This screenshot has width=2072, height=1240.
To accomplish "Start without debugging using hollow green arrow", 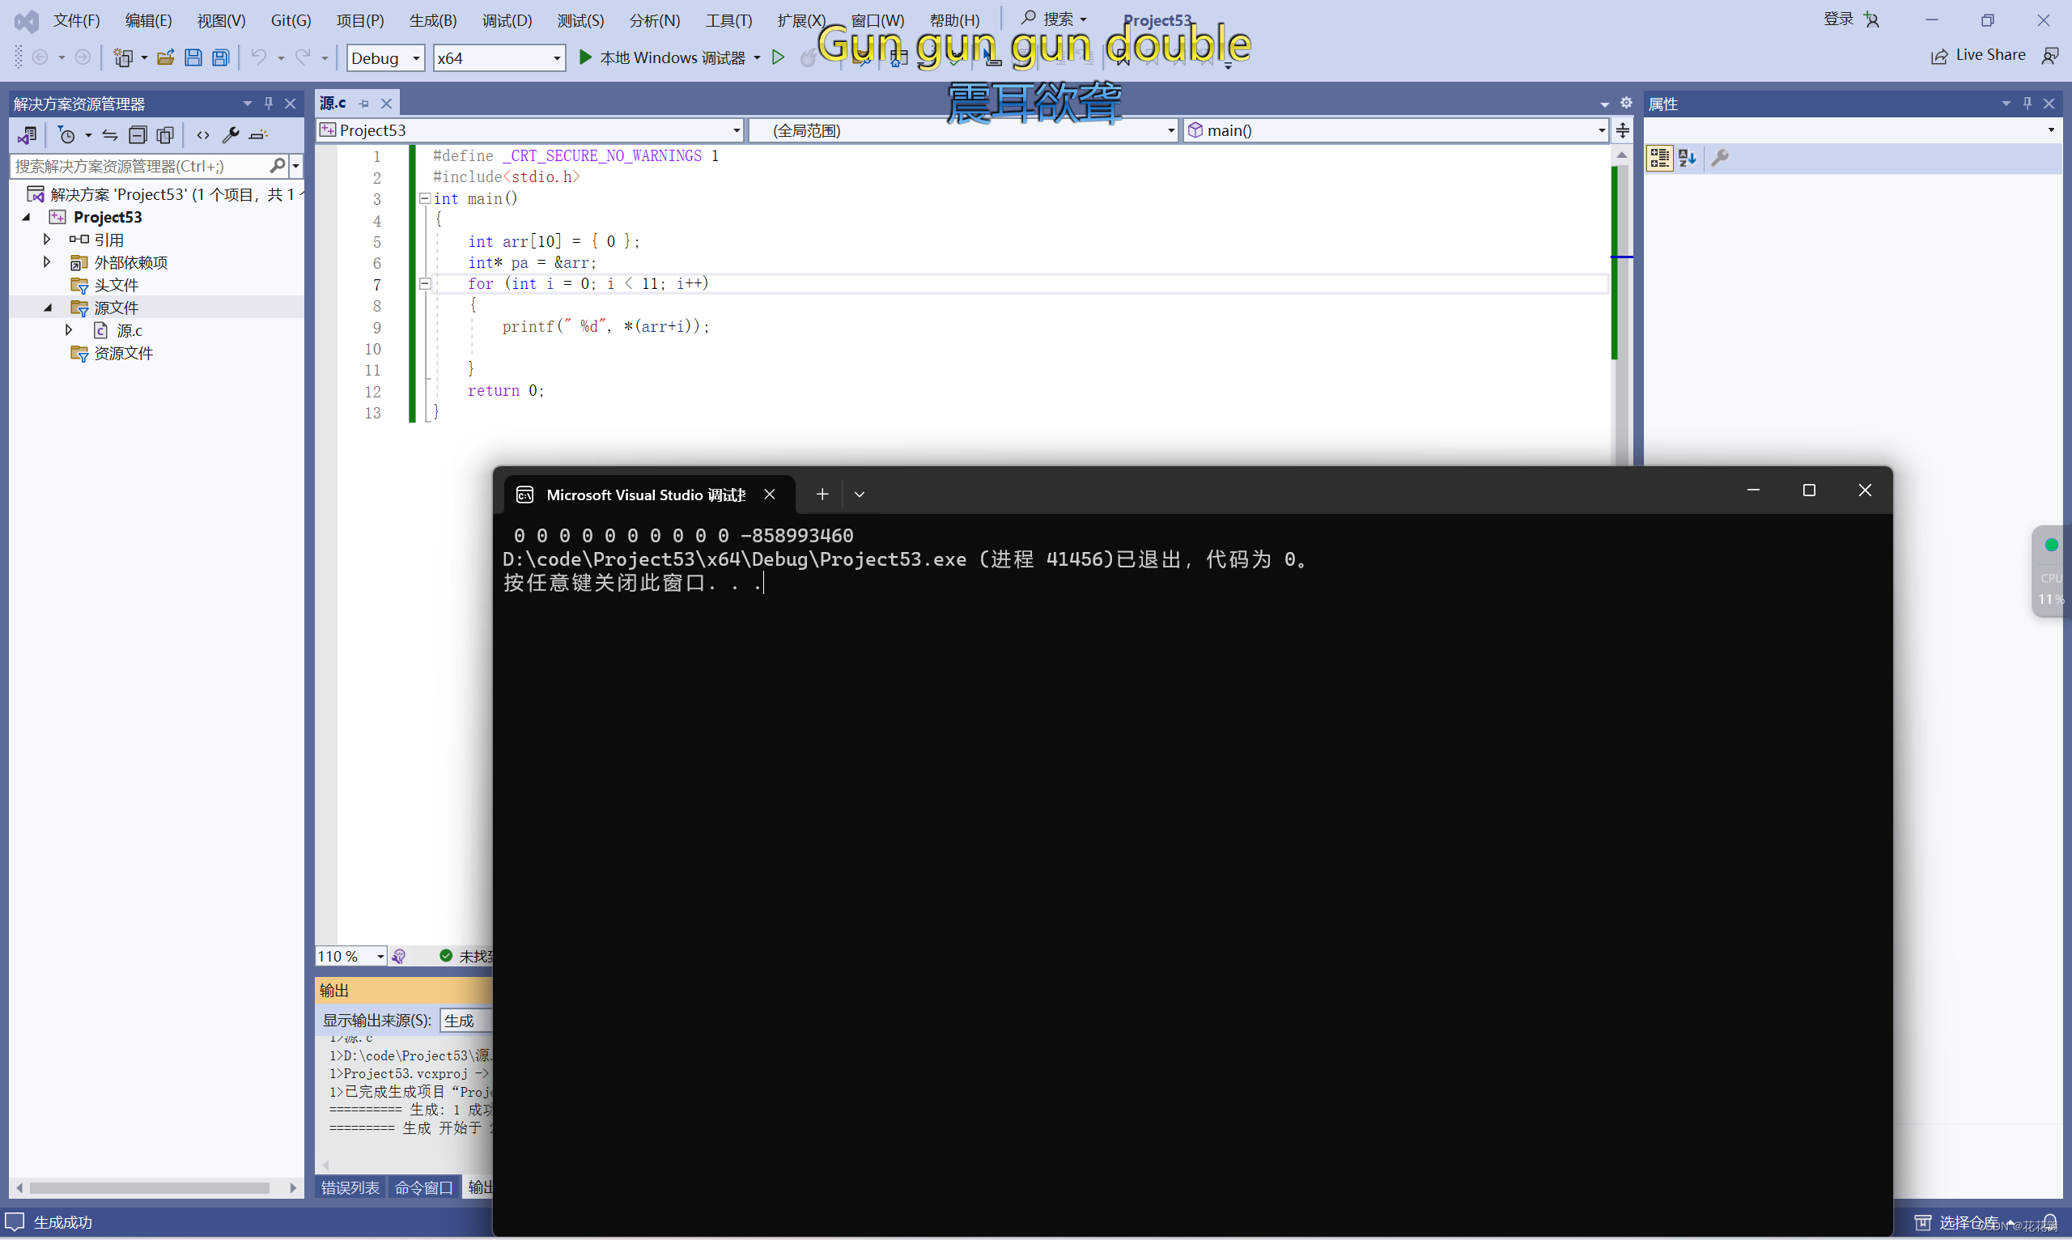I will (778, 57).
